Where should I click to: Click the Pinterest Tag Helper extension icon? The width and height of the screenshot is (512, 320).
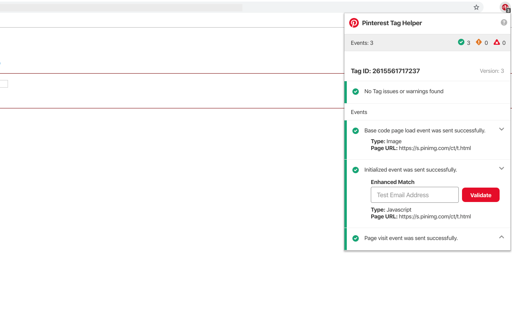[504, 7]
